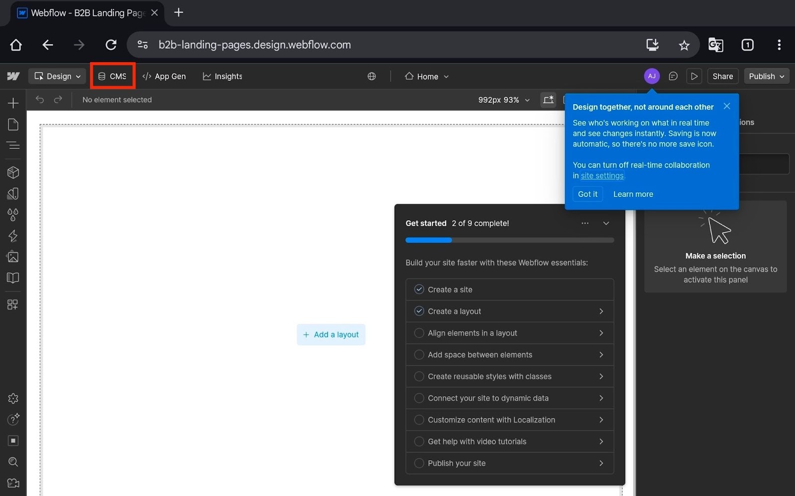Image resolution: width=795 pixels, height=496 pixels.
Task: Bookmark page with star icon
Action: [x=684, y=45]
